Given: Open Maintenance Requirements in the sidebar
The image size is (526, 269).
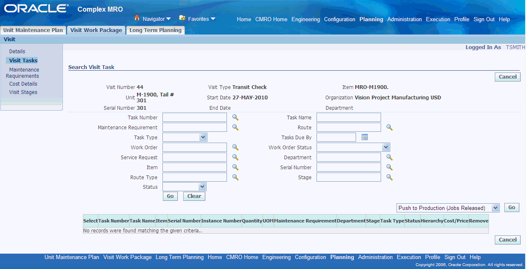Looking at the screenshot, I should coord(22,73).
